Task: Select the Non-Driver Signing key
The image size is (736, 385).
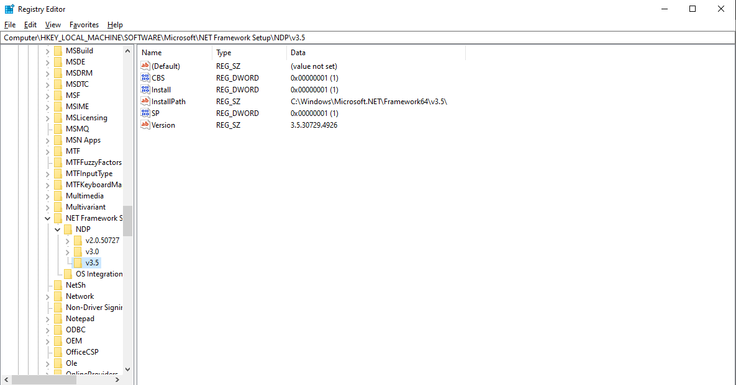Action: 94,308
